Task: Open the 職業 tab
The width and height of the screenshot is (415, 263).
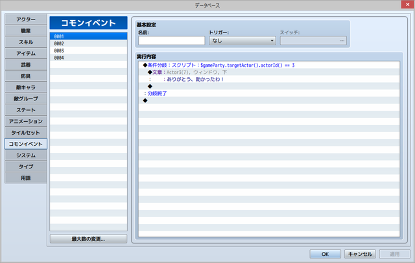Action: point(26,31)
